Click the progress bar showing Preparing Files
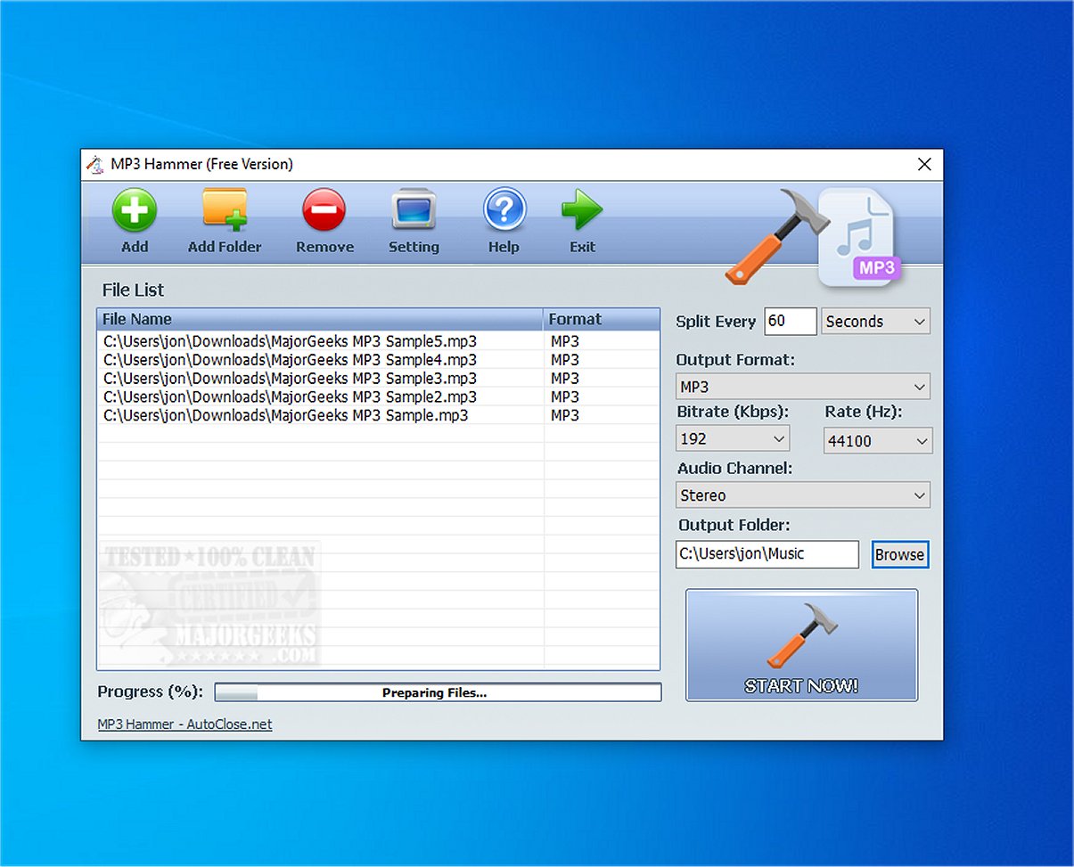Image resolution: width=1074 pixels, height=867 pixels. (438, 692)
